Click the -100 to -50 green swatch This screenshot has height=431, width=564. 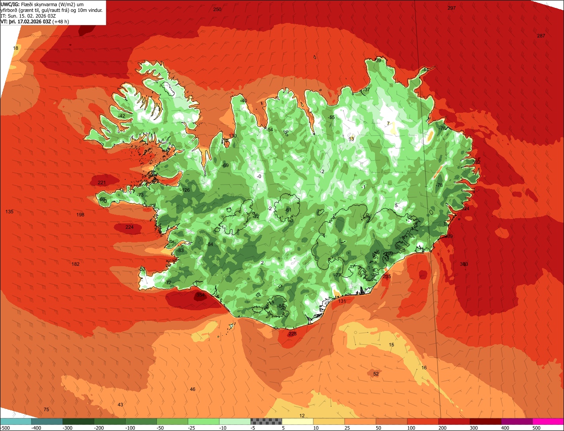click(x=141, y=421)
